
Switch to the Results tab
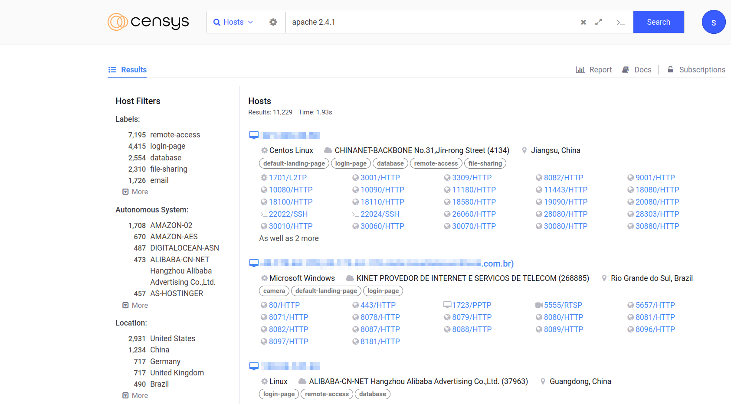point(128,70)
